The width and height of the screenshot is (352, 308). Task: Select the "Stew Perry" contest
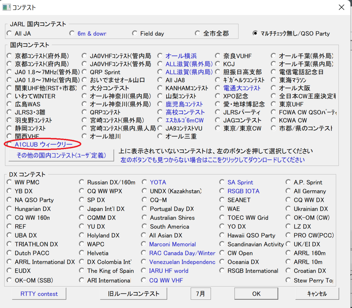pos(288,280)
